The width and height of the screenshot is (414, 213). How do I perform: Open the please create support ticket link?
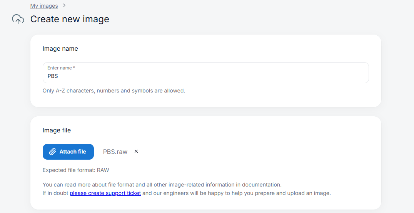(x=105, y=193)
